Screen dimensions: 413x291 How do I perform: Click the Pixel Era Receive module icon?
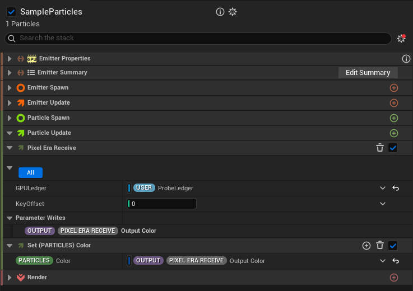(21, 148)
